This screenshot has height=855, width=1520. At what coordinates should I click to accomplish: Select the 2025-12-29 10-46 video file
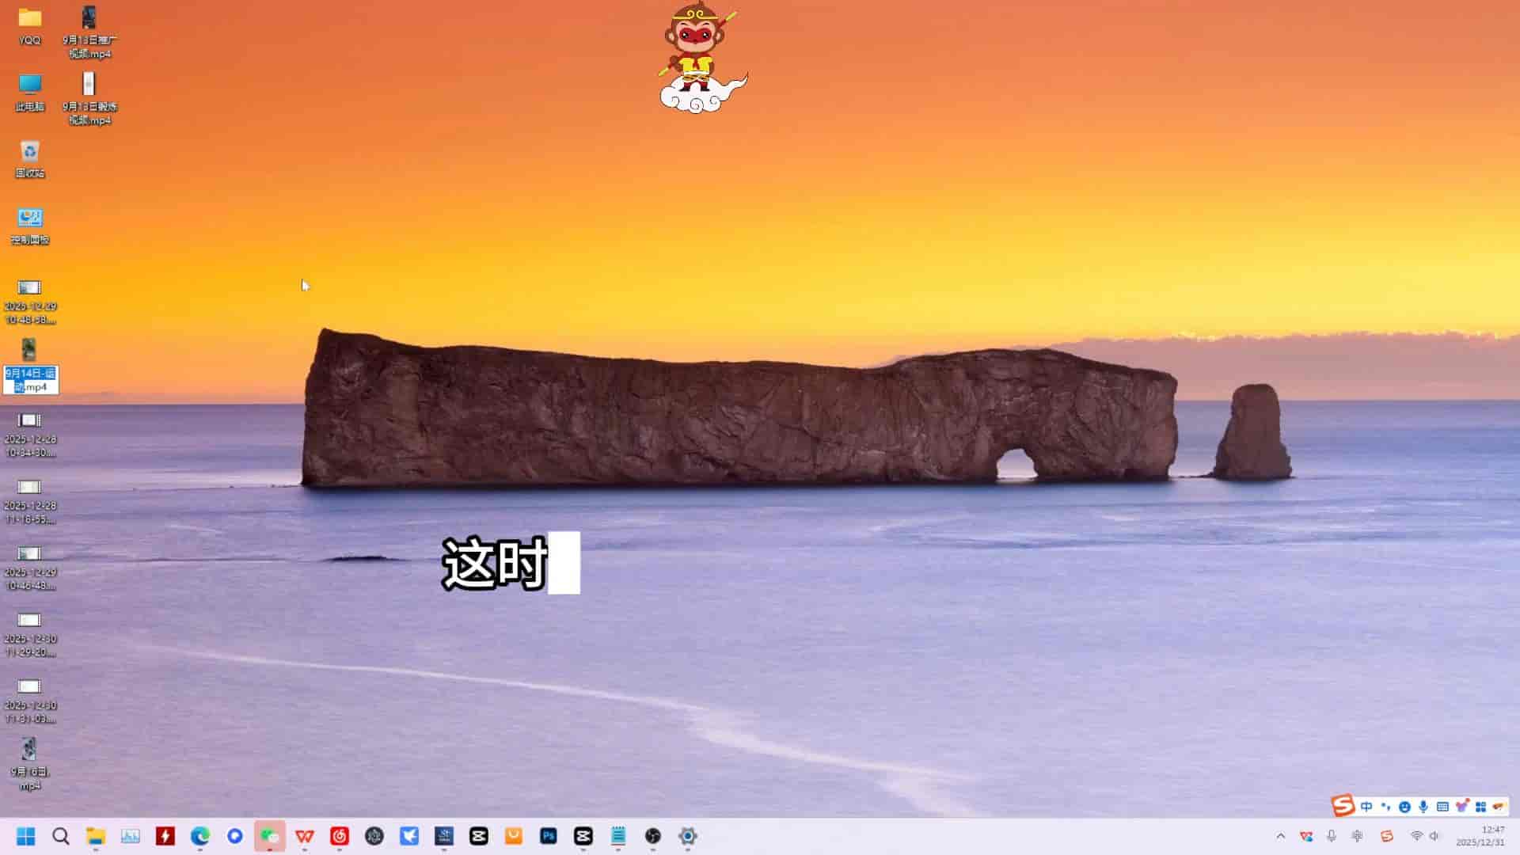click(30, 568)
